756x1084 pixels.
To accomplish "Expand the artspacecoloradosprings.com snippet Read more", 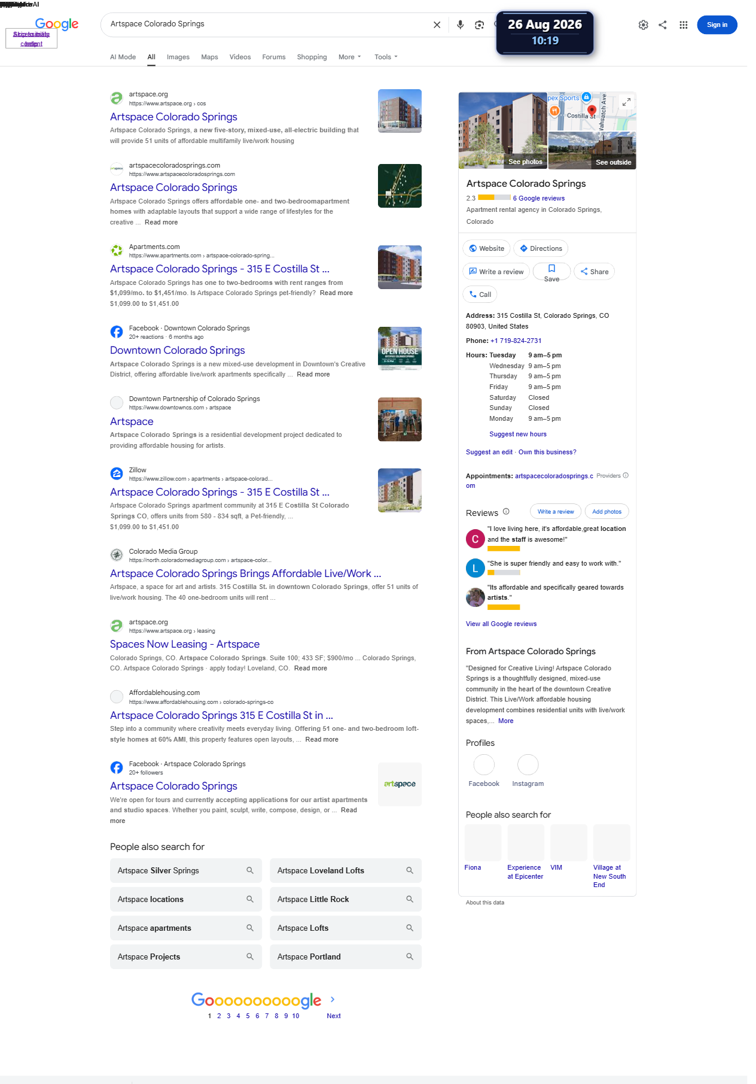I will pos(161,222).
